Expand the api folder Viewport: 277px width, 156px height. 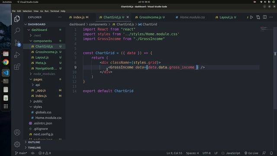38,85
